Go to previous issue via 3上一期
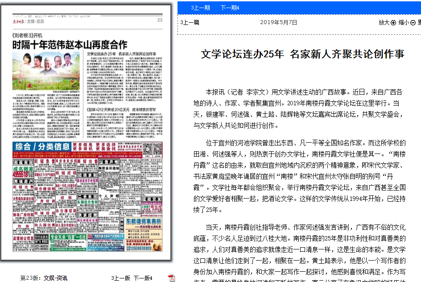 [200, 8]
